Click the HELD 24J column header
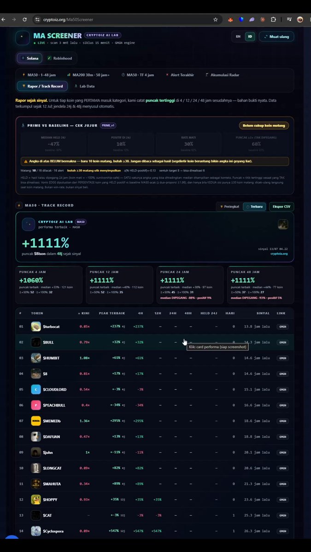This screenshot has width=311, height=552. (x=209, y=313)
